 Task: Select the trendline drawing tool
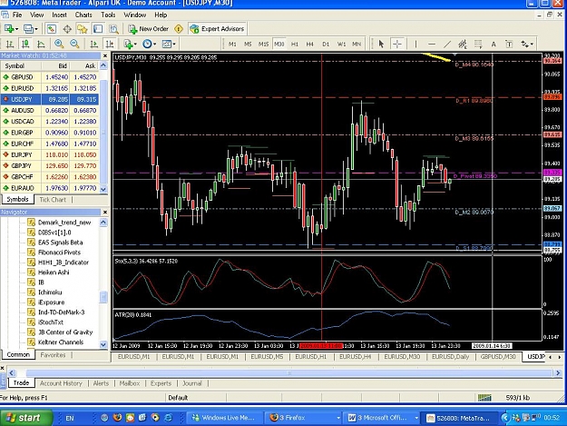pyautogui.click(x=447, y=45)
